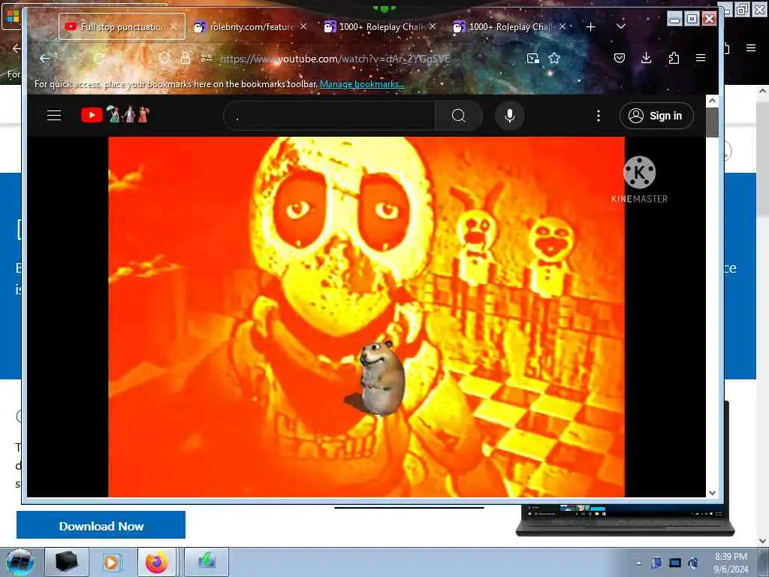Click the up arrow of the YouTube page scrollbar
The image size is (769, 577).
pyautogui.click(x=712, y=101)
